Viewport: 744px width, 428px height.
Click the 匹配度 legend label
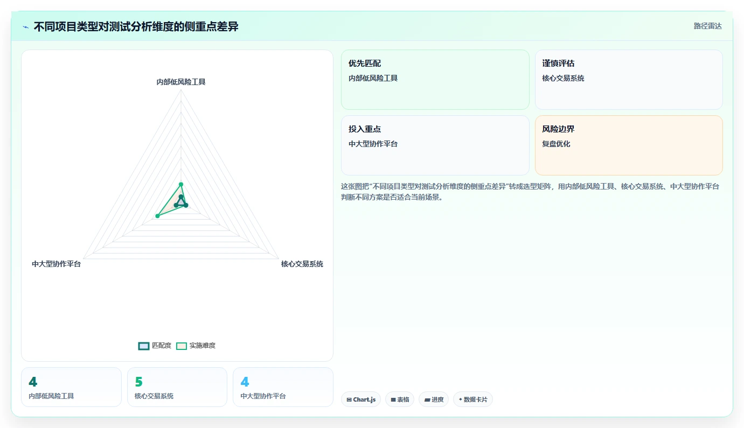162,346
